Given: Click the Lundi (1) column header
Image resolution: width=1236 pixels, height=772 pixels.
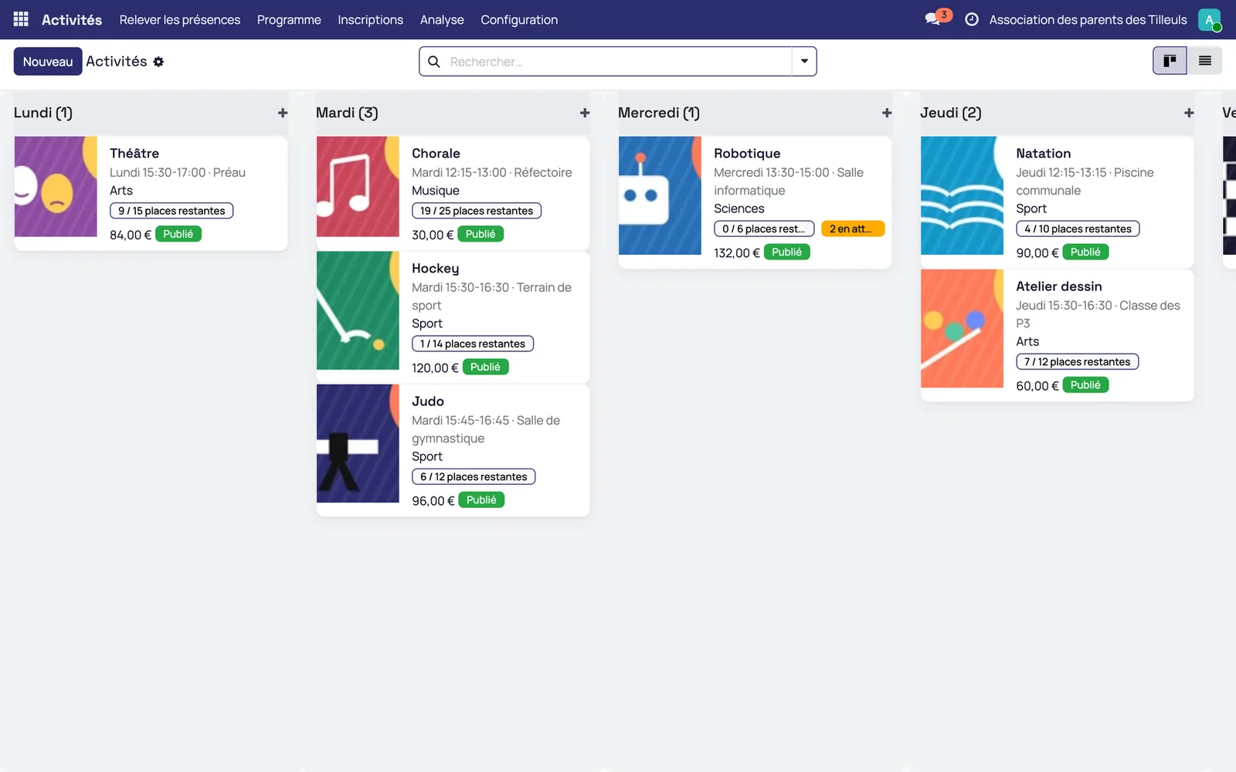Looking at the screenshot, I should tap(43, 113).
